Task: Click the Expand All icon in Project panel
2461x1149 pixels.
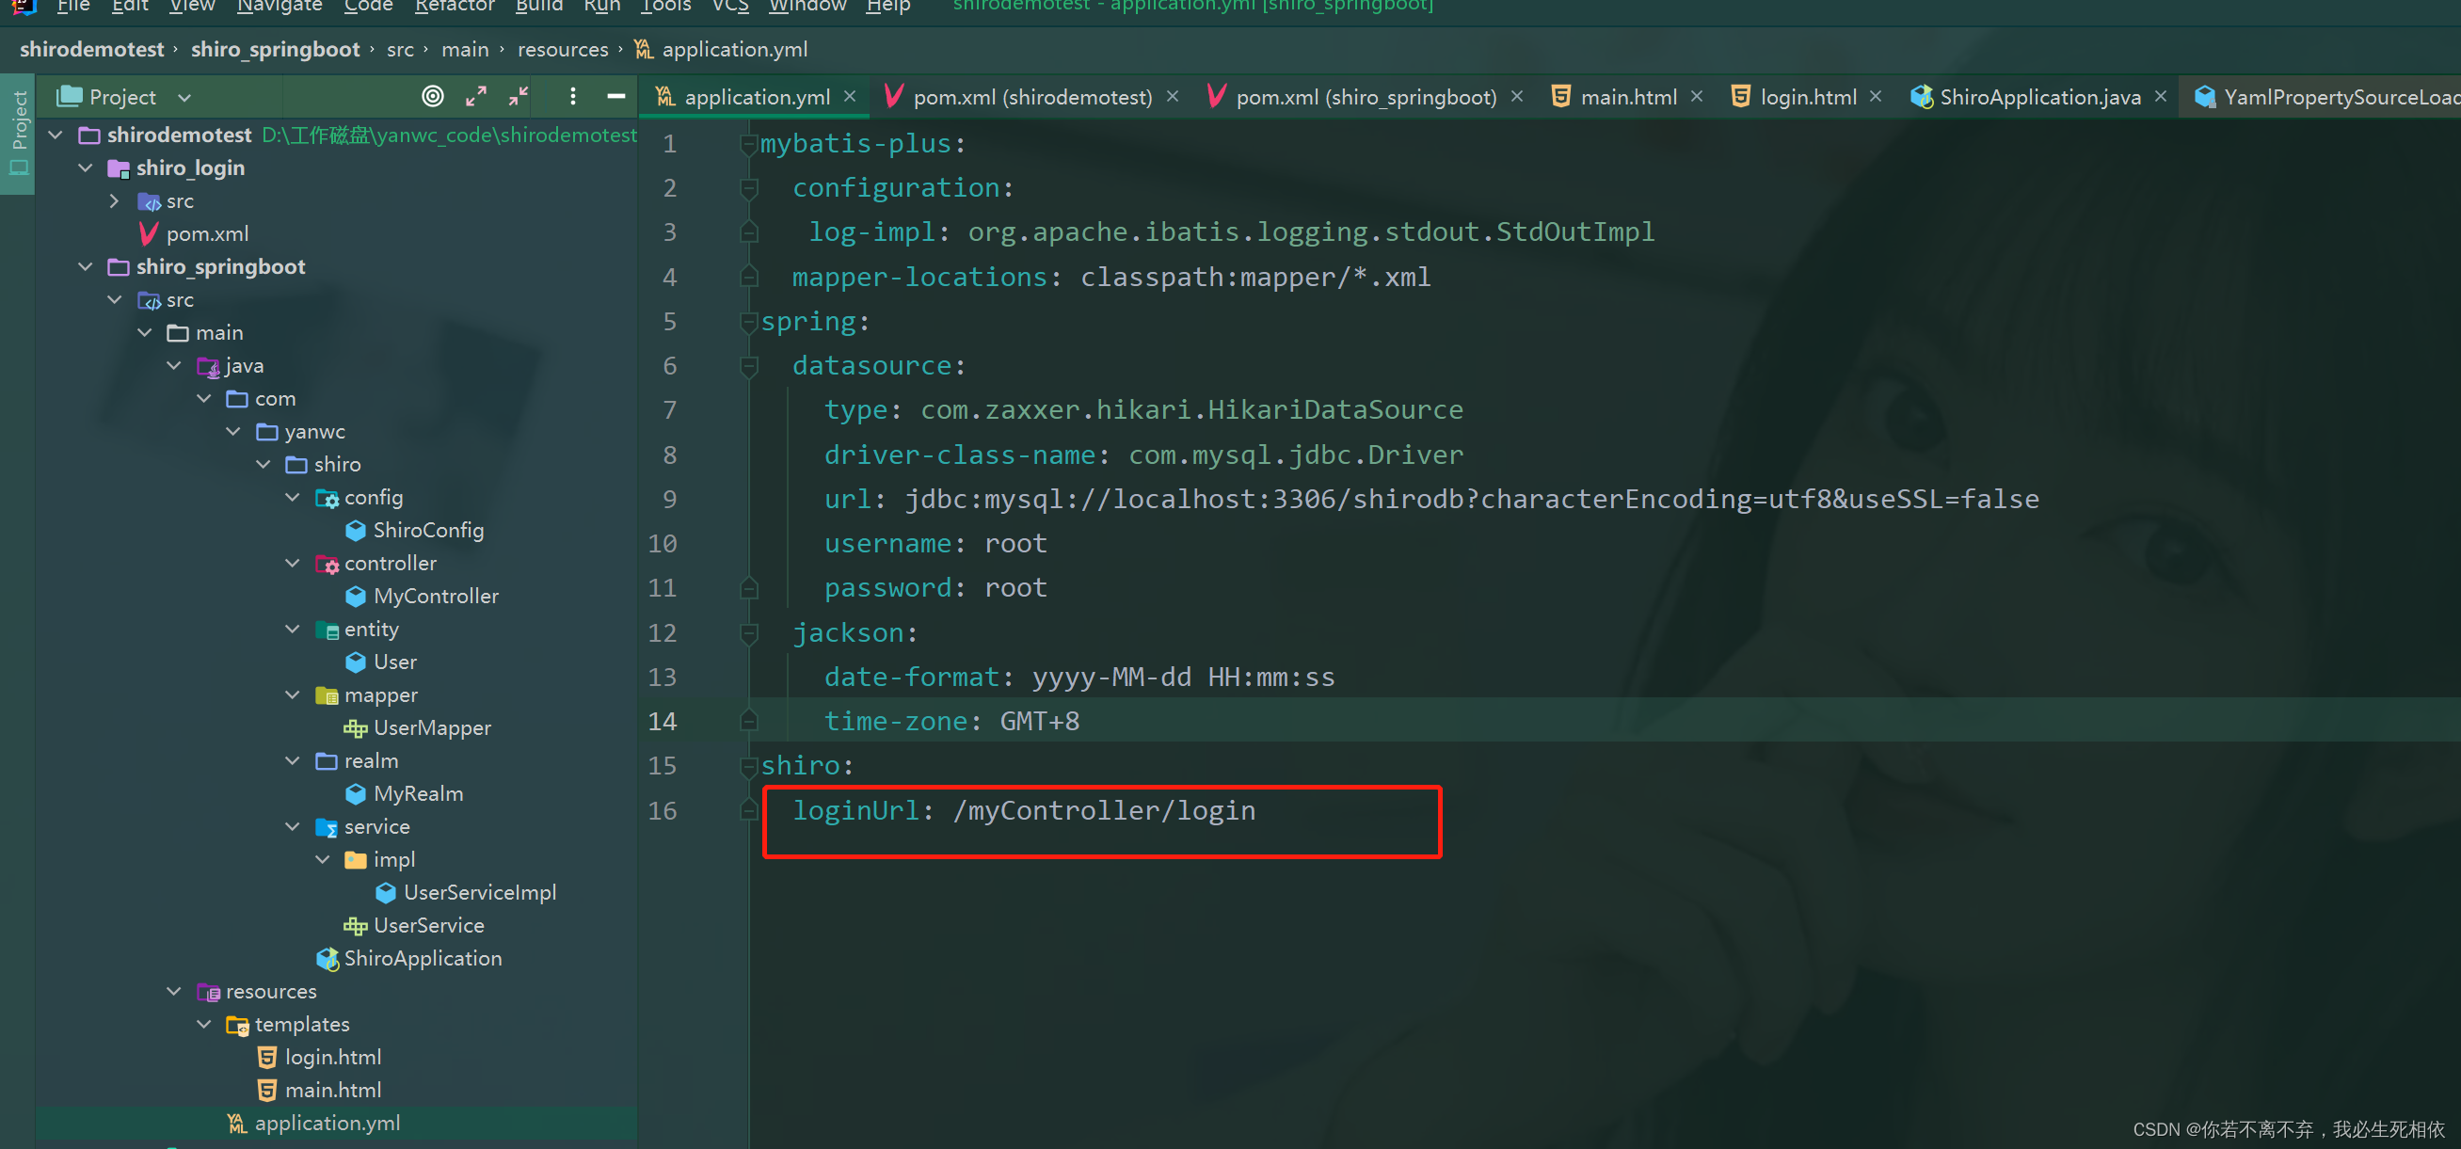Action: (x=476, y=97)
